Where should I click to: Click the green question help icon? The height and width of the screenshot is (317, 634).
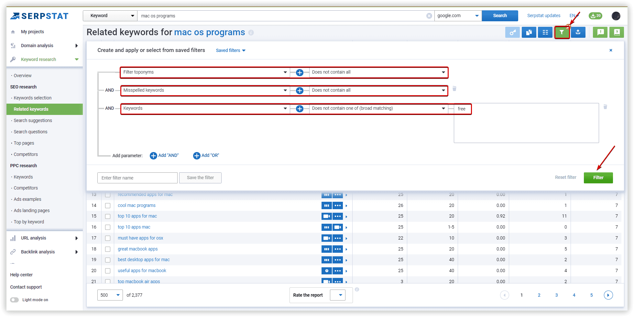[x=617, y=32]
